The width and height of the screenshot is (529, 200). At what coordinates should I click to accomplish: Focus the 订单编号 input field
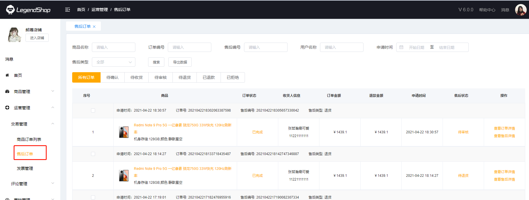coord(190,47)
